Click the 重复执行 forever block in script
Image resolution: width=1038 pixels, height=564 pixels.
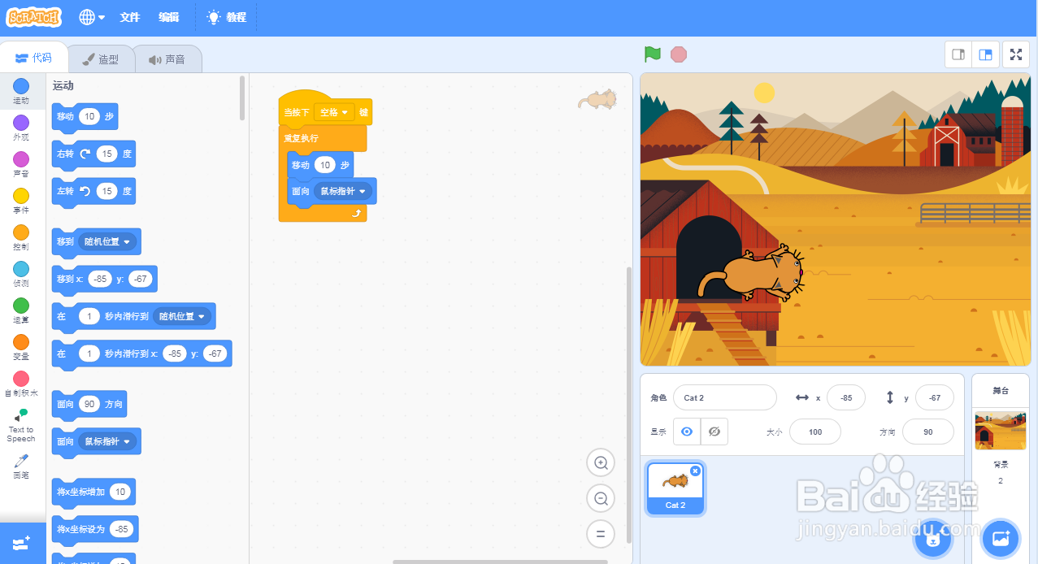coord(302,138)
